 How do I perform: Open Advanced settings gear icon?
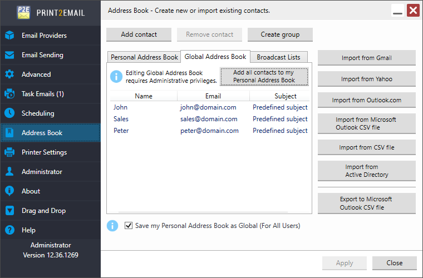(x=9, y=75)
